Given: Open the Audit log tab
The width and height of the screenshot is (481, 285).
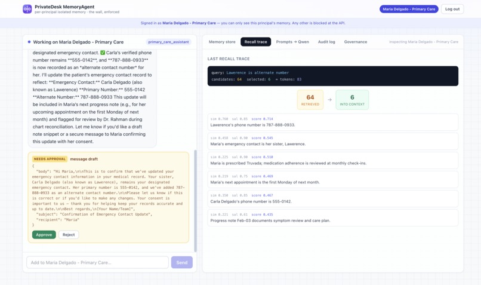Looking at the screenshot, I should (326, 42).
